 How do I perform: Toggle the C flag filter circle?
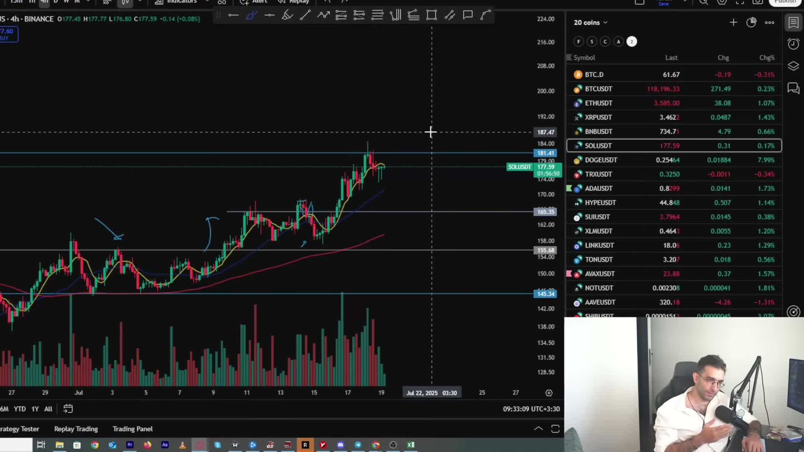point(605,41)
